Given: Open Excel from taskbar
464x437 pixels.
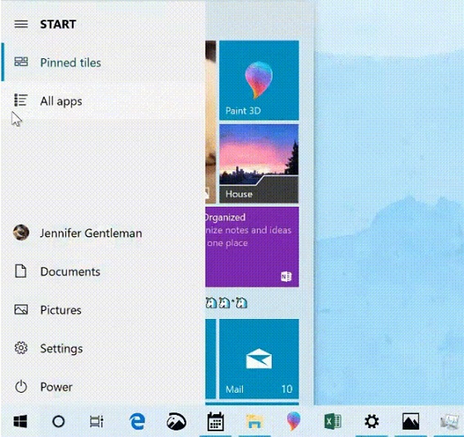Looking at the screenshot, I should pyautogui.click(x=332, y=421).
